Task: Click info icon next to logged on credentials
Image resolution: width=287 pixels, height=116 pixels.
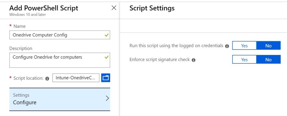Action: click(227, 46)
